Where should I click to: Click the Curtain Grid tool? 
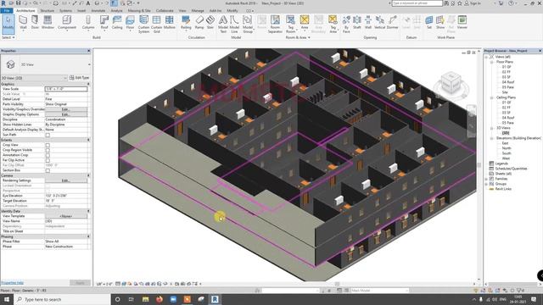click(156, 24)
